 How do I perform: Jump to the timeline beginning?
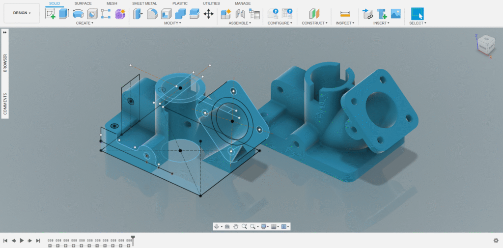click(x=5, y=240)
